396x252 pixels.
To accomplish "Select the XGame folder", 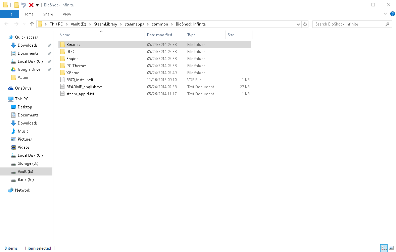I will pyautogui.click(x=155, y=73).
